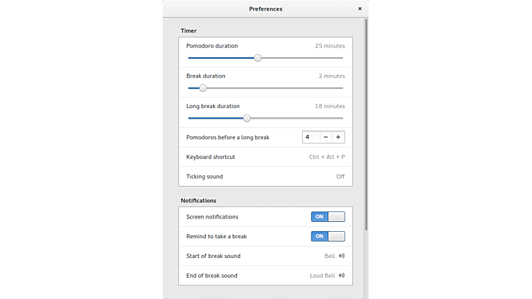Decrease pomodoros count with minus button
The height and width of the screenshot is (299, 532).
(x=325, y=137)
